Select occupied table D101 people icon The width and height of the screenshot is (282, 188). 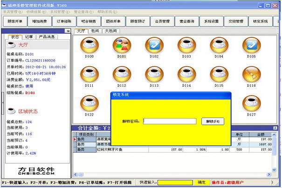point(122,45)
